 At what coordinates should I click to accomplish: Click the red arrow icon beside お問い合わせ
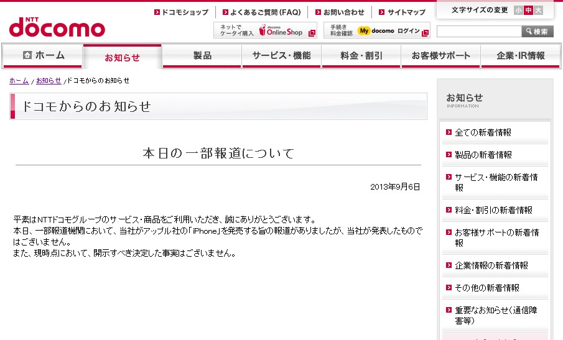[x=318, y=12]
